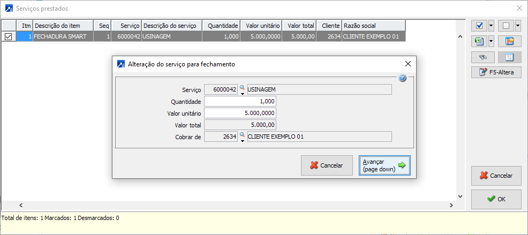Click the Quantidade column header

pyautogui.click(x=221, y=26)
